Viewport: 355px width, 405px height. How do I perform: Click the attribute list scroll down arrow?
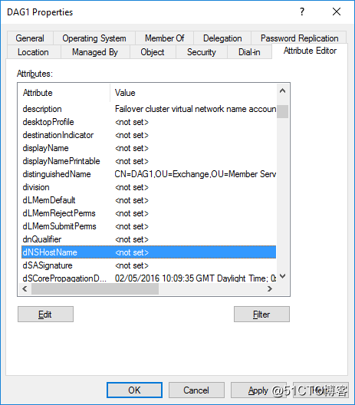click(282, 276)
